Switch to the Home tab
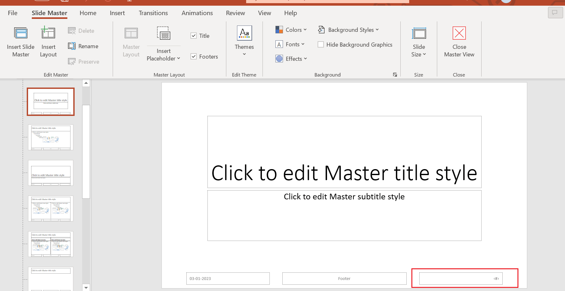 click(x=88, y=13)
